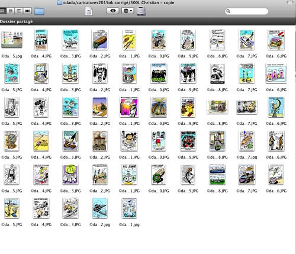Select the file name "©da...2.jpg"
296x254 pixels.
point(100,224)
